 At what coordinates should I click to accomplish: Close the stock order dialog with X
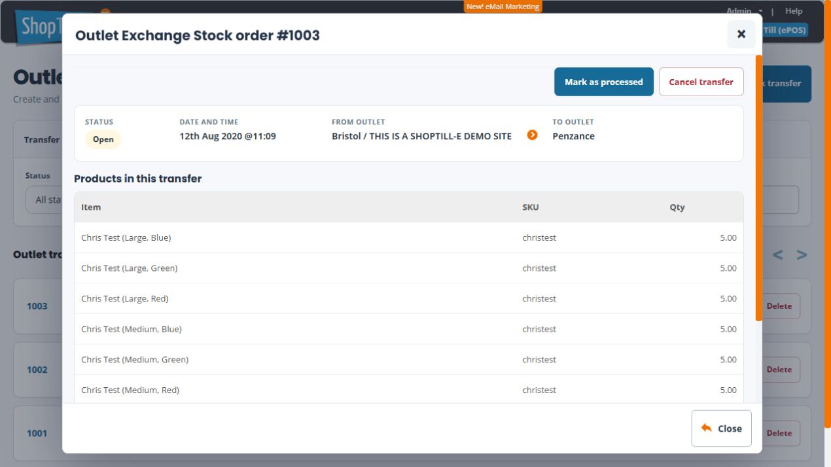pos(741,34)
